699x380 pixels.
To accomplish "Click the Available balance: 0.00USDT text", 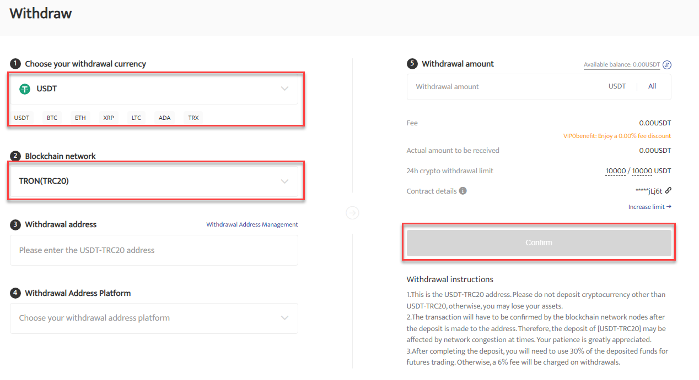I will (x=622, y=65).
